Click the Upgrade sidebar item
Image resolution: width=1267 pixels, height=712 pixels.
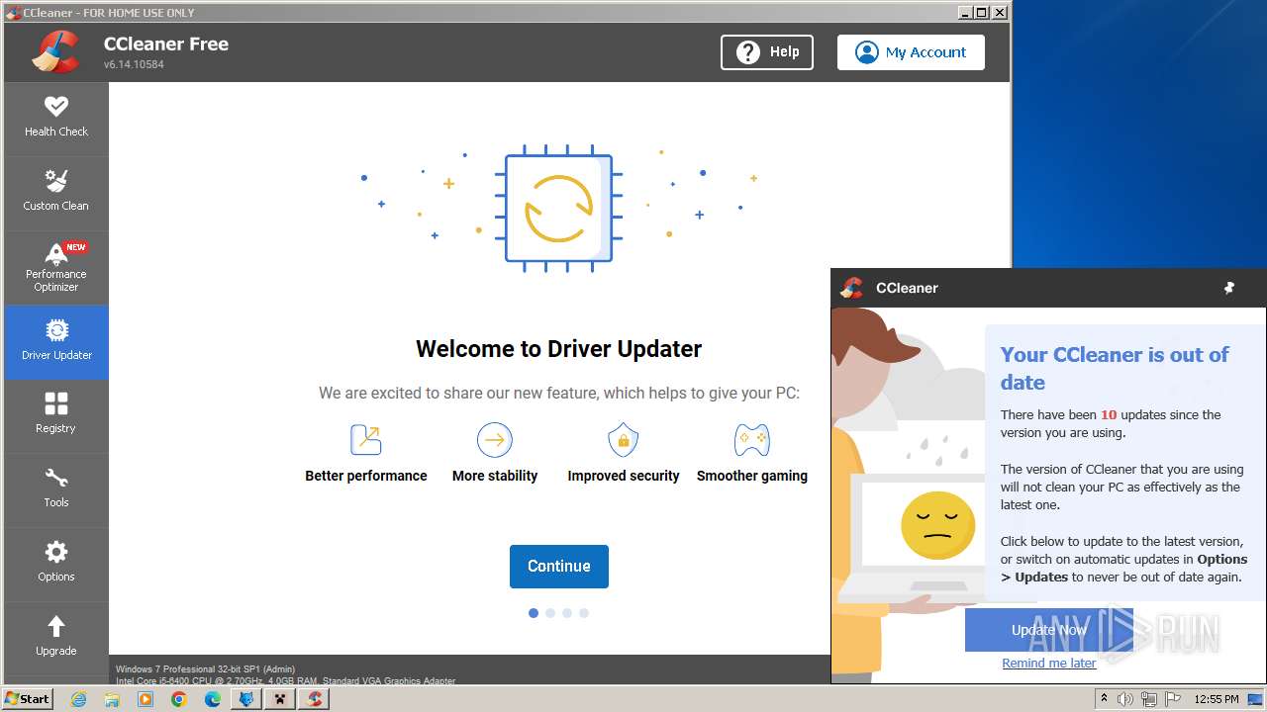coord(56,638)
